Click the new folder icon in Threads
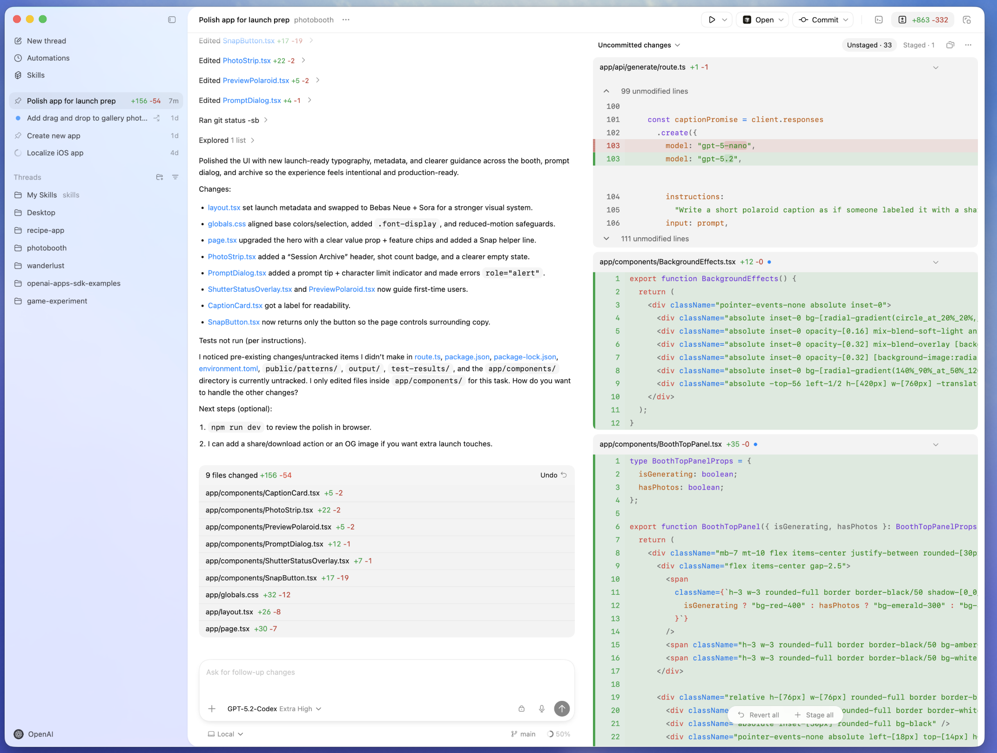The width and height of the screenshot is (997, 753). coord(160,177)
